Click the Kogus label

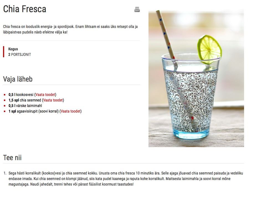13,49
